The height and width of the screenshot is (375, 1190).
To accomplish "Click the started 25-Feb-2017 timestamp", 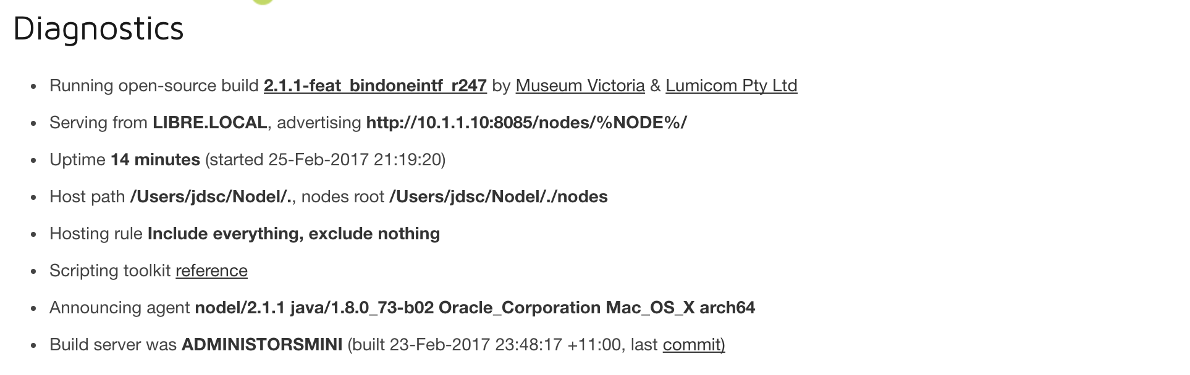I will pos(326,160).
